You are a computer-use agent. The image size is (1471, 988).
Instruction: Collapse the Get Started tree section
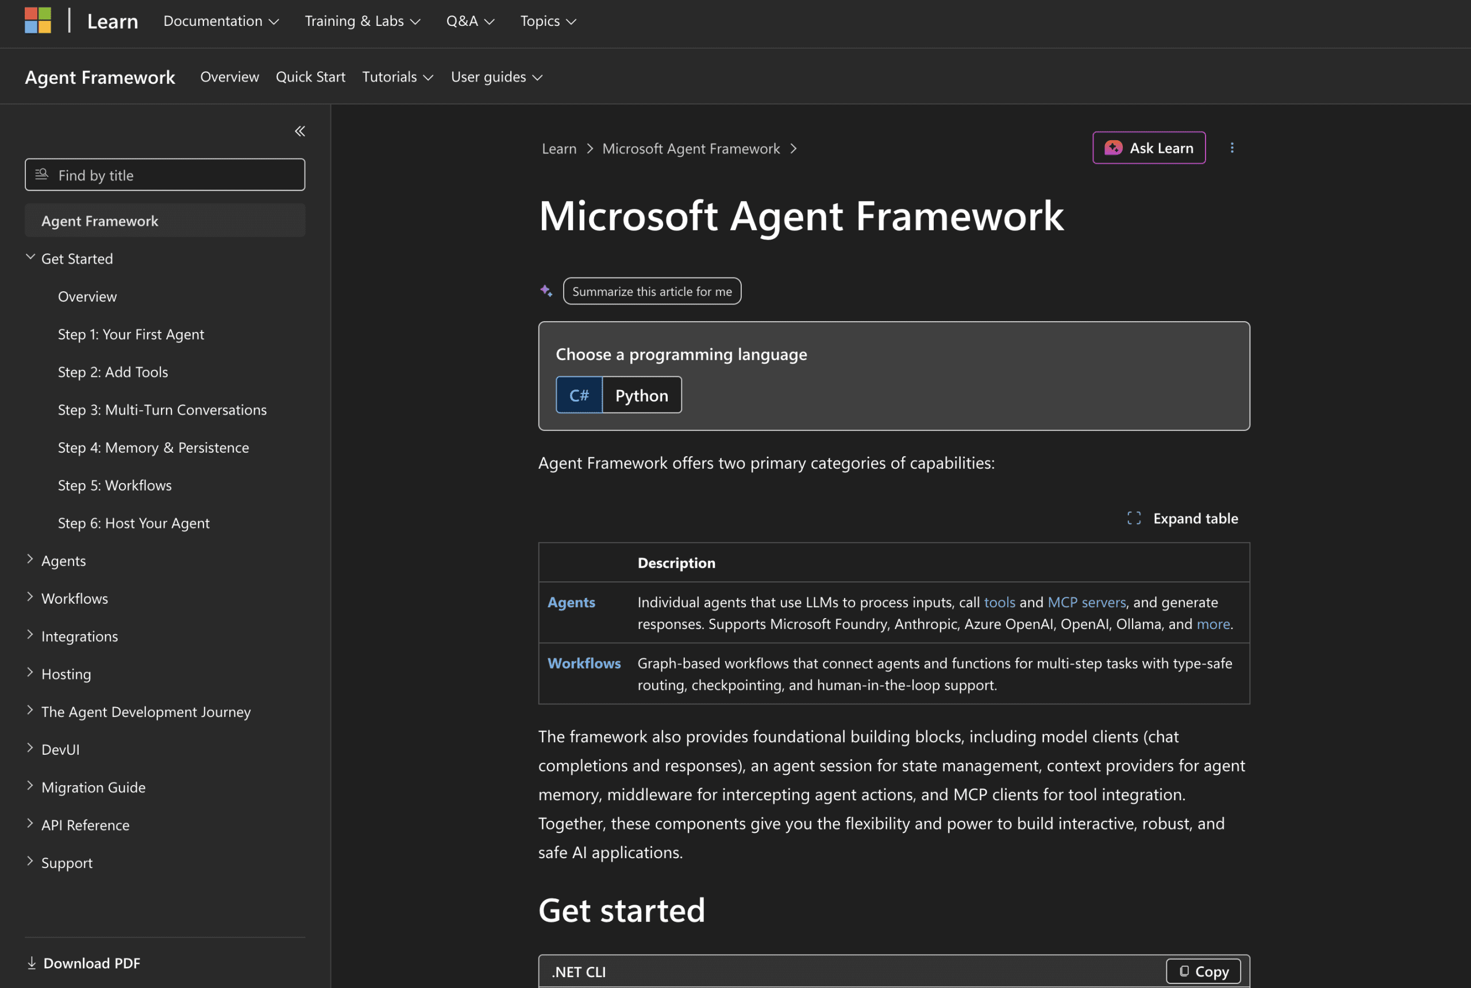tap(30, 257)
